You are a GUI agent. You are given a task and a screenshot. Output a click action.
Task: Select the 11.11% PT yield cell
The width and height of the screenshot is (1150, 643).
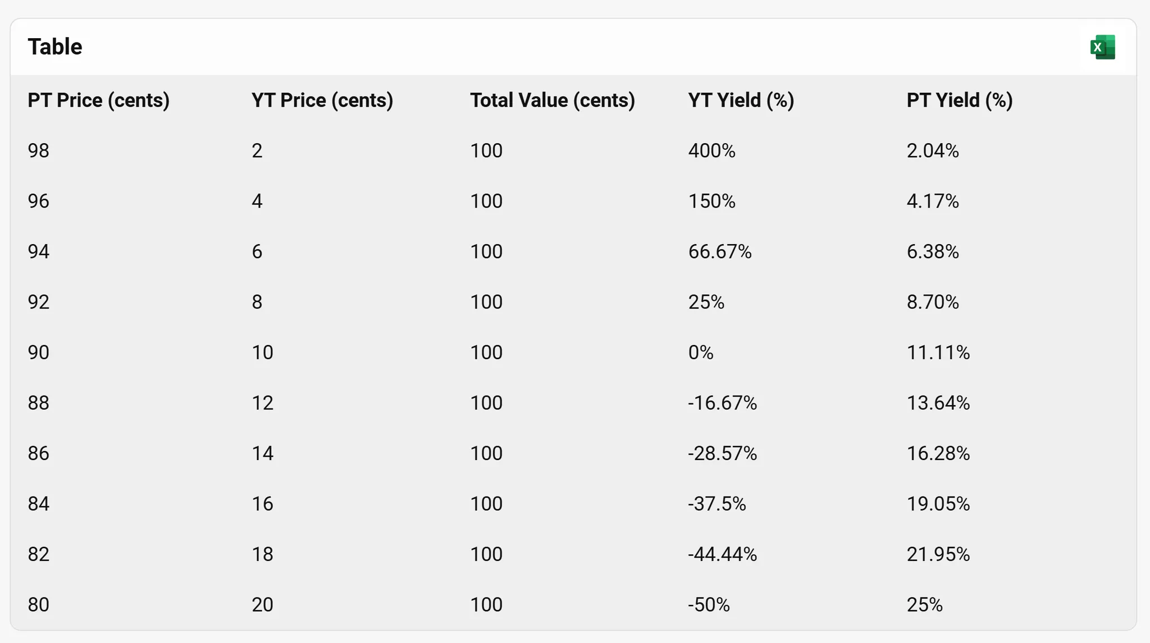tap(938, 353)
